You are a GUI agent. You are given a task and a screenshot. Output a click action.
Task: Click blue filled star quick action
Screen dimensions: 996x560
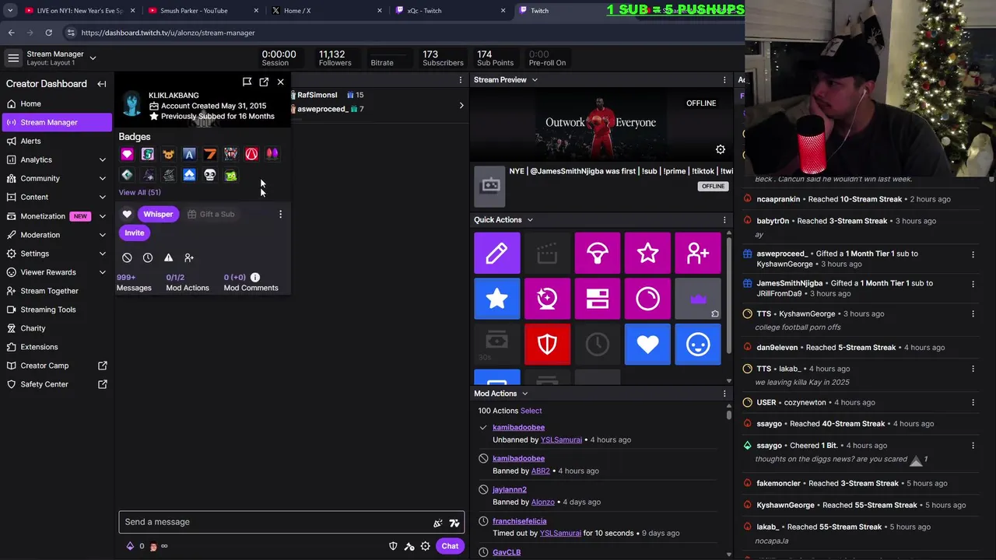pos(496,299)
